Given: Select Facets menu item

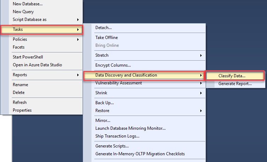Looking at the screenshot, I should coord(19,47).
